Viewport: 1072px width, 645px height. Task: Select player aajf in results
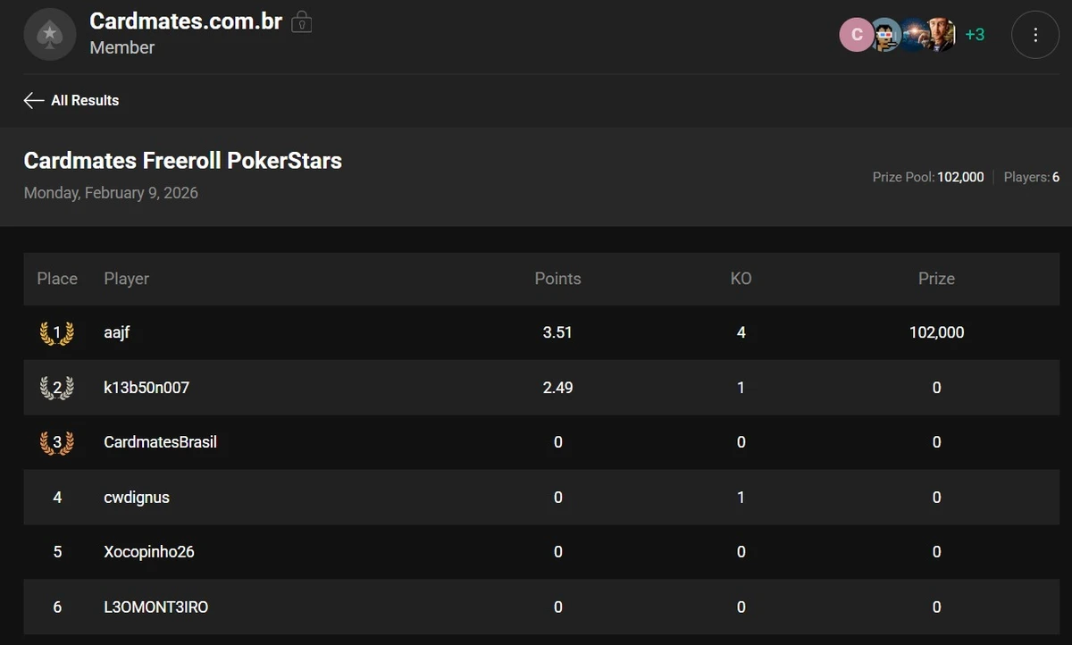[x=117, y=333]
